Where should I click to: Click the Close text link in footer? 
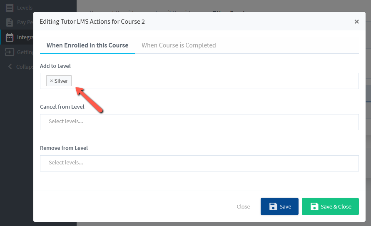point(243,206)
